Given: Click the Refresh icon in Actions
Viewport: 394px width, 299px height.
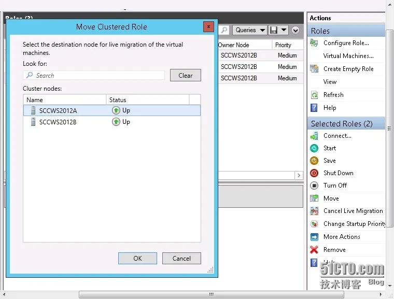Looking at the screenshot, I should pyautogui.click(x=314, y=95).
